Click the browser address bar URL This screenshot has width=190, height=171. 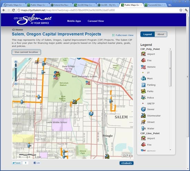68,10
